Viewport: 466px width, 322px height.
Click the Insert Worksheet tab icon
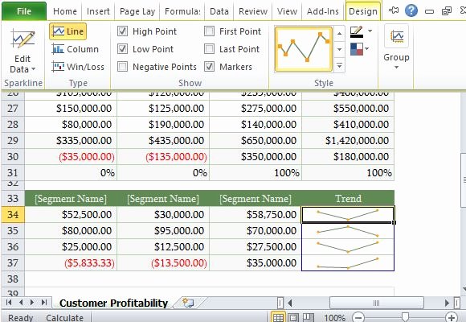[188, 303]
